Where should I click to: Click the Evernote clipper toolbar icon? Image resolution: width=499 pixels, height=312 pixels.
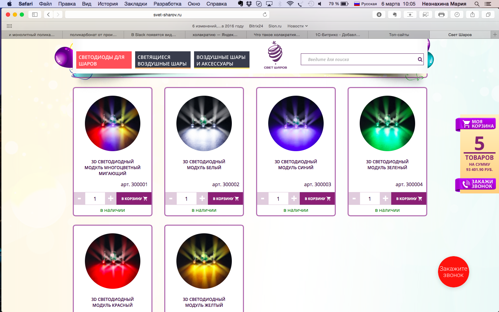(x=394, y=15)
